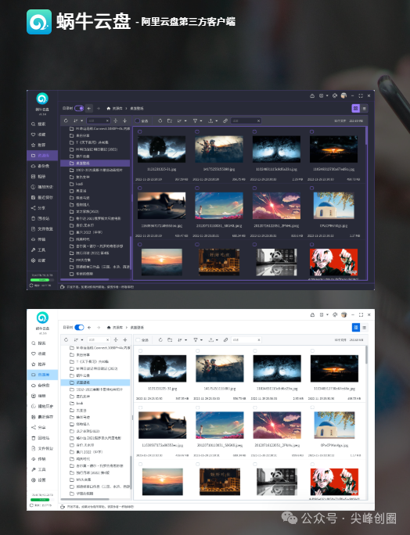
Task: Open 工具 wrench item in dark window sidebar
Action: coord(38,250)
